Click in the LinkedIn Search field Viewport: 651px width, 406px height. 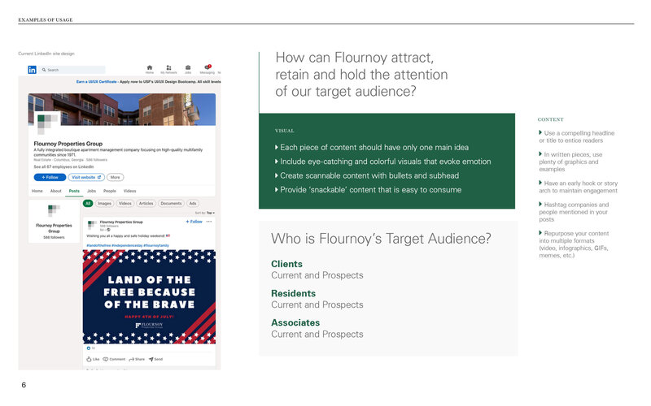point(73,70)
